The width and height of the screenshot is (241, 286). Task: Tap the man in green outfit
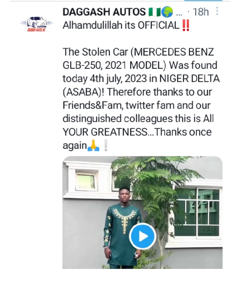coord(120,223)
